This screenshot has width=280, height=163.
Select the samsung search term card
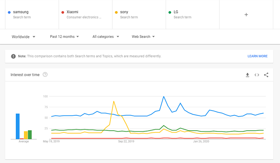point(32,14)
